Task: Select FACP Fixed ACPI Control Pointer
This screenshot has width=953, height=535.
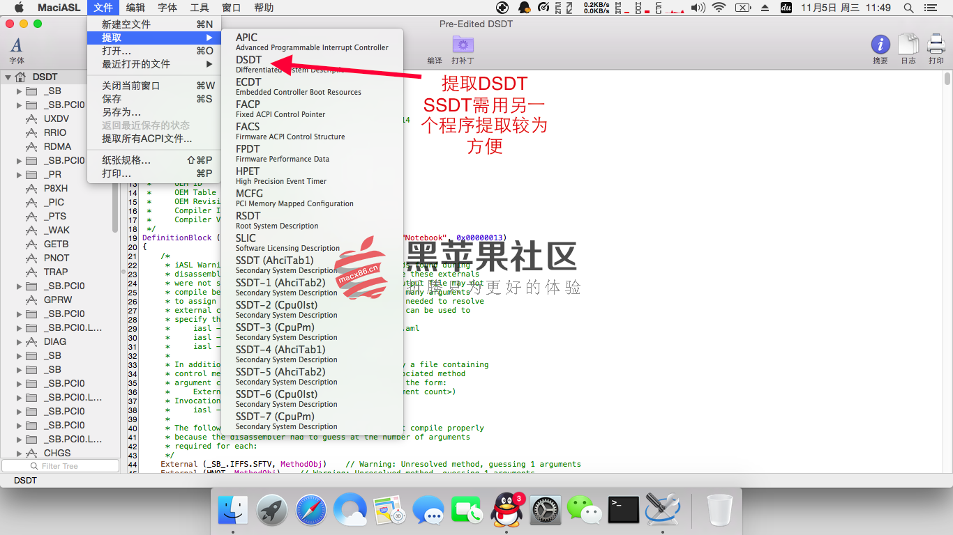Action: pos(312,109)
